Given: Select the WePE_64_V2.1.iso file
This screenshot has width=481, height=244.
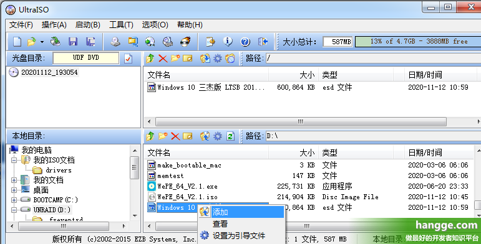Looking at the screenshot, I should point(187,197).
